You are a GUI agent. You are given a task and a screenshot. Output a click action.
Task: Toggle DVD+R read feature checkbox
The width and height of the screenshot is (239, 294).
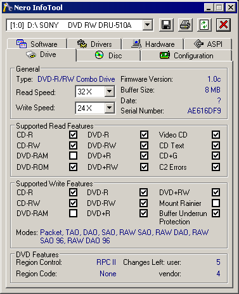tap(144, 156)
